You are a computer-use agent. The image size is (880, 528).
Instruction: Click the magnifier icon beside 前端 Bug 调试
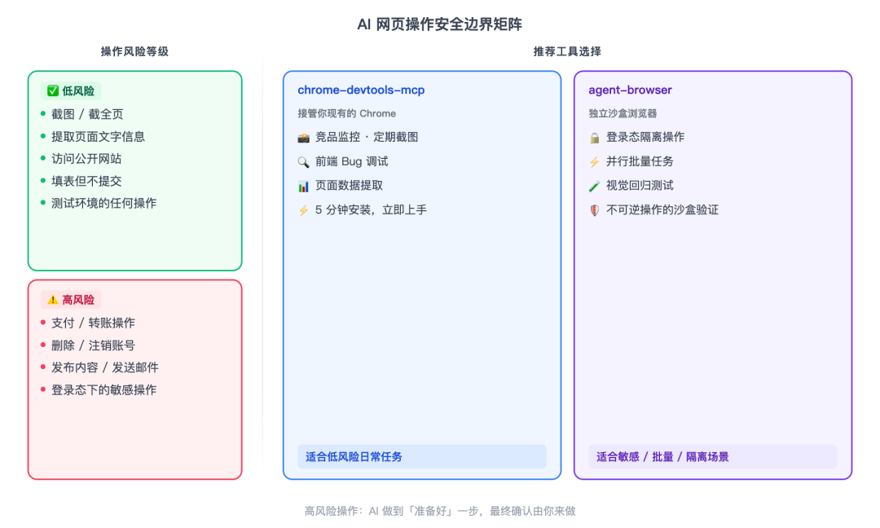[x=304, y=162]
